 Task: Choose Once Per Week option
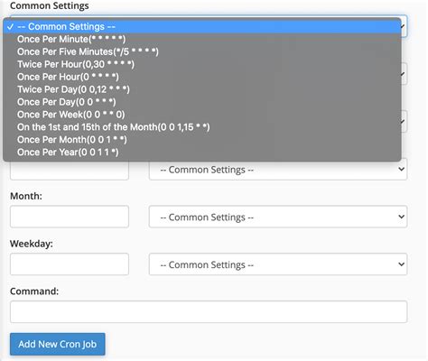coord(202,115)
